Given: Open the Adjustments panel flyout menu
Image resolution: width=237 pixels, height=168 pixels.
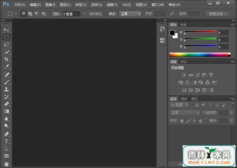Looking at the screenshot, I should point(232,62).
